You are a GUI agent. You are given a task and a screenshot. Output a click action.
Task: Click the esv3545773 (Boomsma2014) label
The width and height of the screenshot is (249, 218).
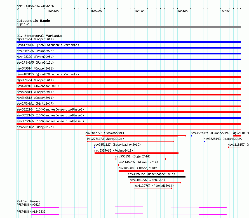pyautogui.click(x=105, y=133)
